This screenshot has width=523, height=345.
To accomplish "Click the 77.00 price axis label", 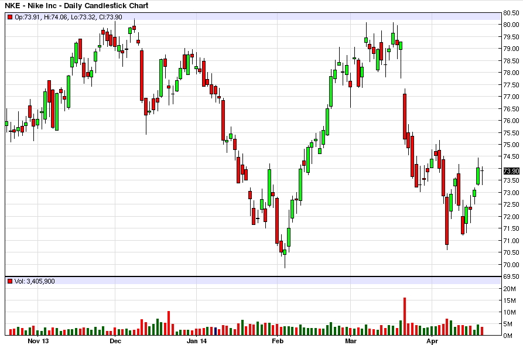I will [x=511, y=97].
